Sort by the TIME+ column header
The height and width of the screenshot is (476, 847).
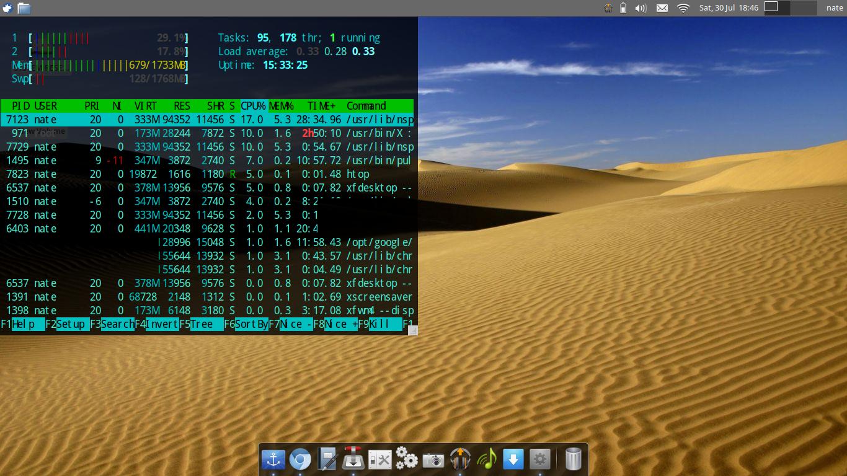coord(321,106)
